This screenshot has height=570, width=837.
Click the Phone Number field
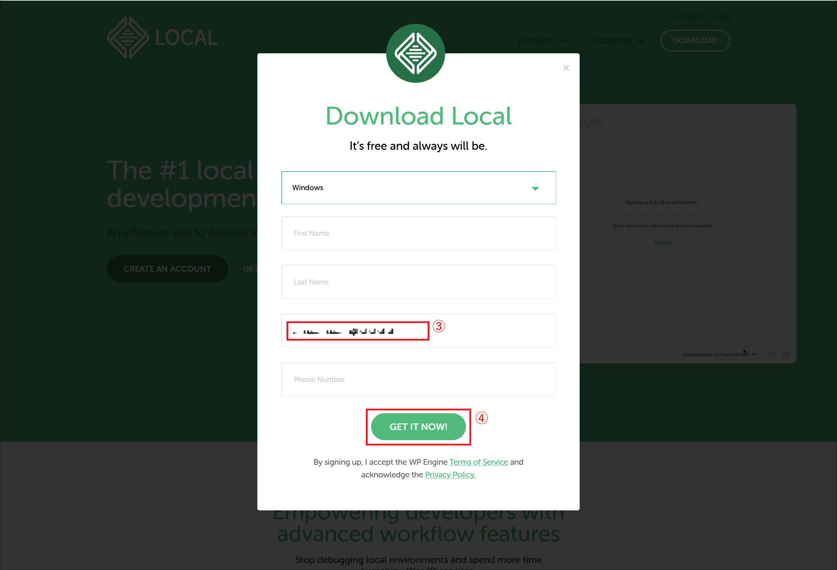pos(419,379)
